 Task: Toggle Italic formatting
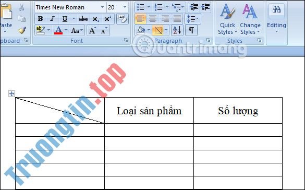52,19
